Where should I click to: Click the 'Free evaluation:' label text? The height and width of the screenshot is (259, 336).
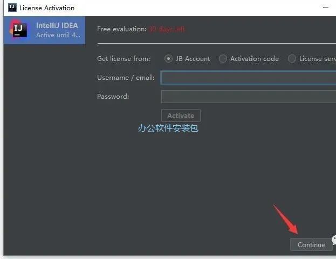coord(121,29)
